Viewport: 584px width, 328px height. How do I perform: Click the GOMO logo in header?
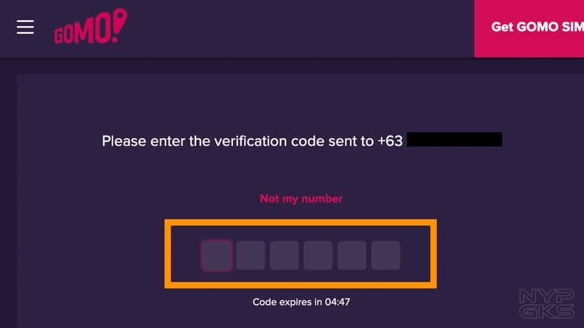90,26
